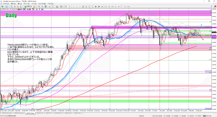Click the new chart icon
This screenshot has height=117, width=217.
[2, 6]
